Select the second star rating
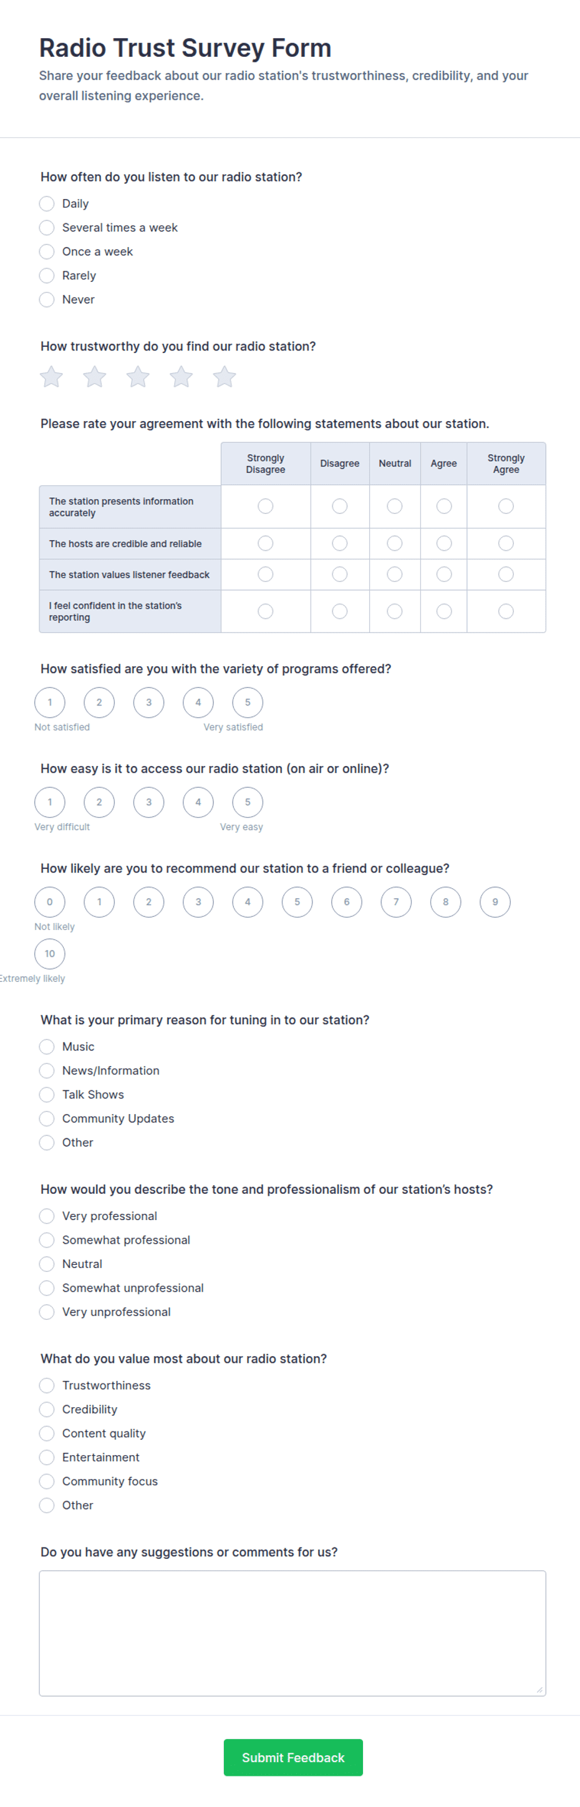The width and height of the screenshot is (580, 1807). [x=95, y=377]
